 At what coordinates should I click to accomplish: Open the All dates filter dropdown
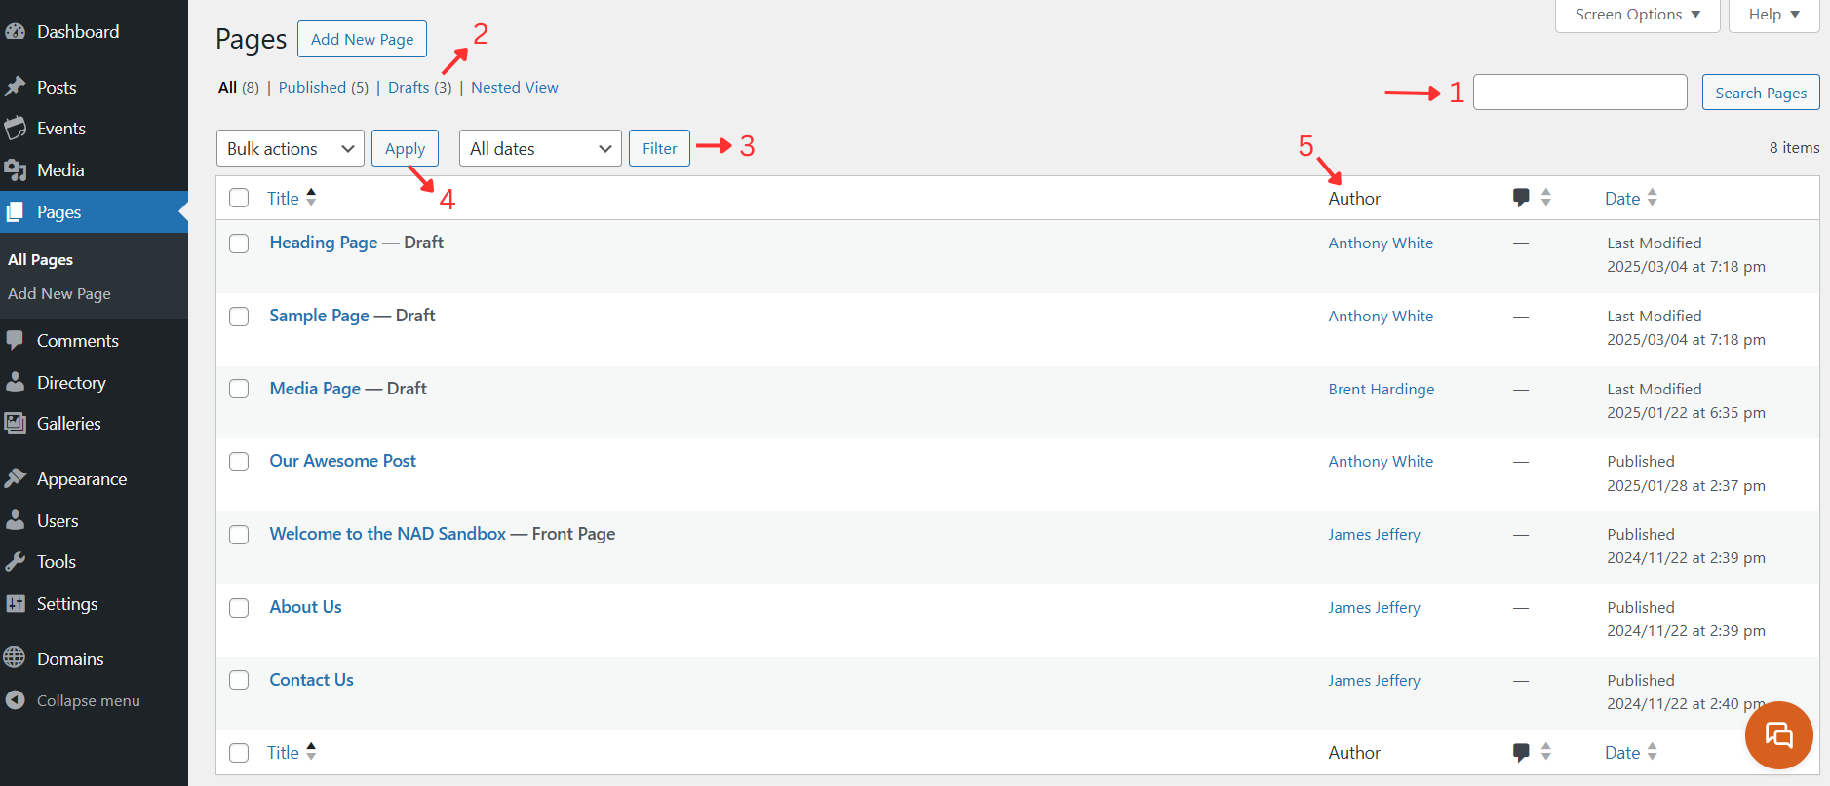[x=540, y=148]
